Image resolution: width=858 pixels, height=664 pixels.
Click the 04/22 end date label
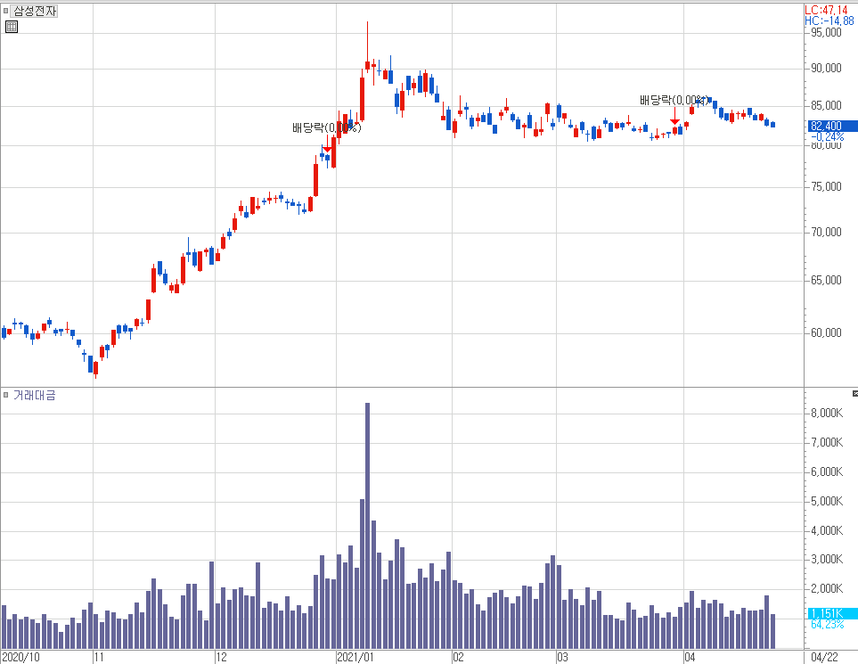(824, 658)
